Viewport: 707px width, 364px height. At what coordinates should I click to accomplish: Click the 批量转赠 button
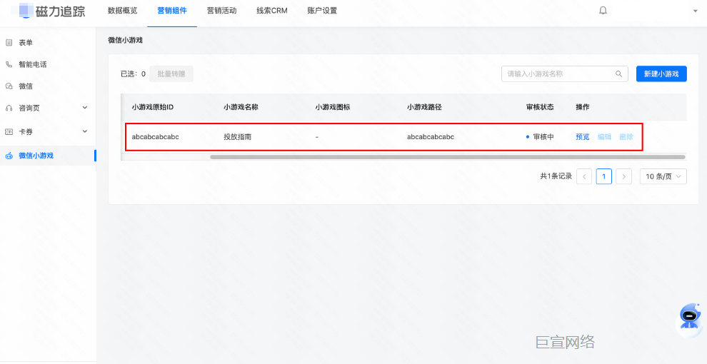171,74
